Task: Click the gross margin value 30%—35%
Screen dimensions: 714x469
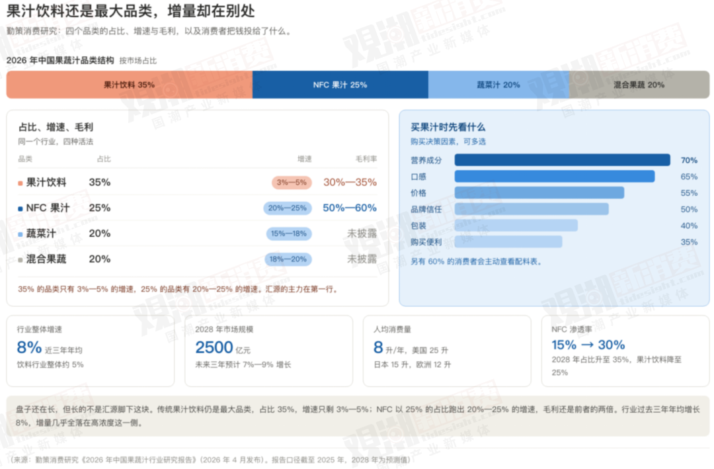Action: pos(350,183)
